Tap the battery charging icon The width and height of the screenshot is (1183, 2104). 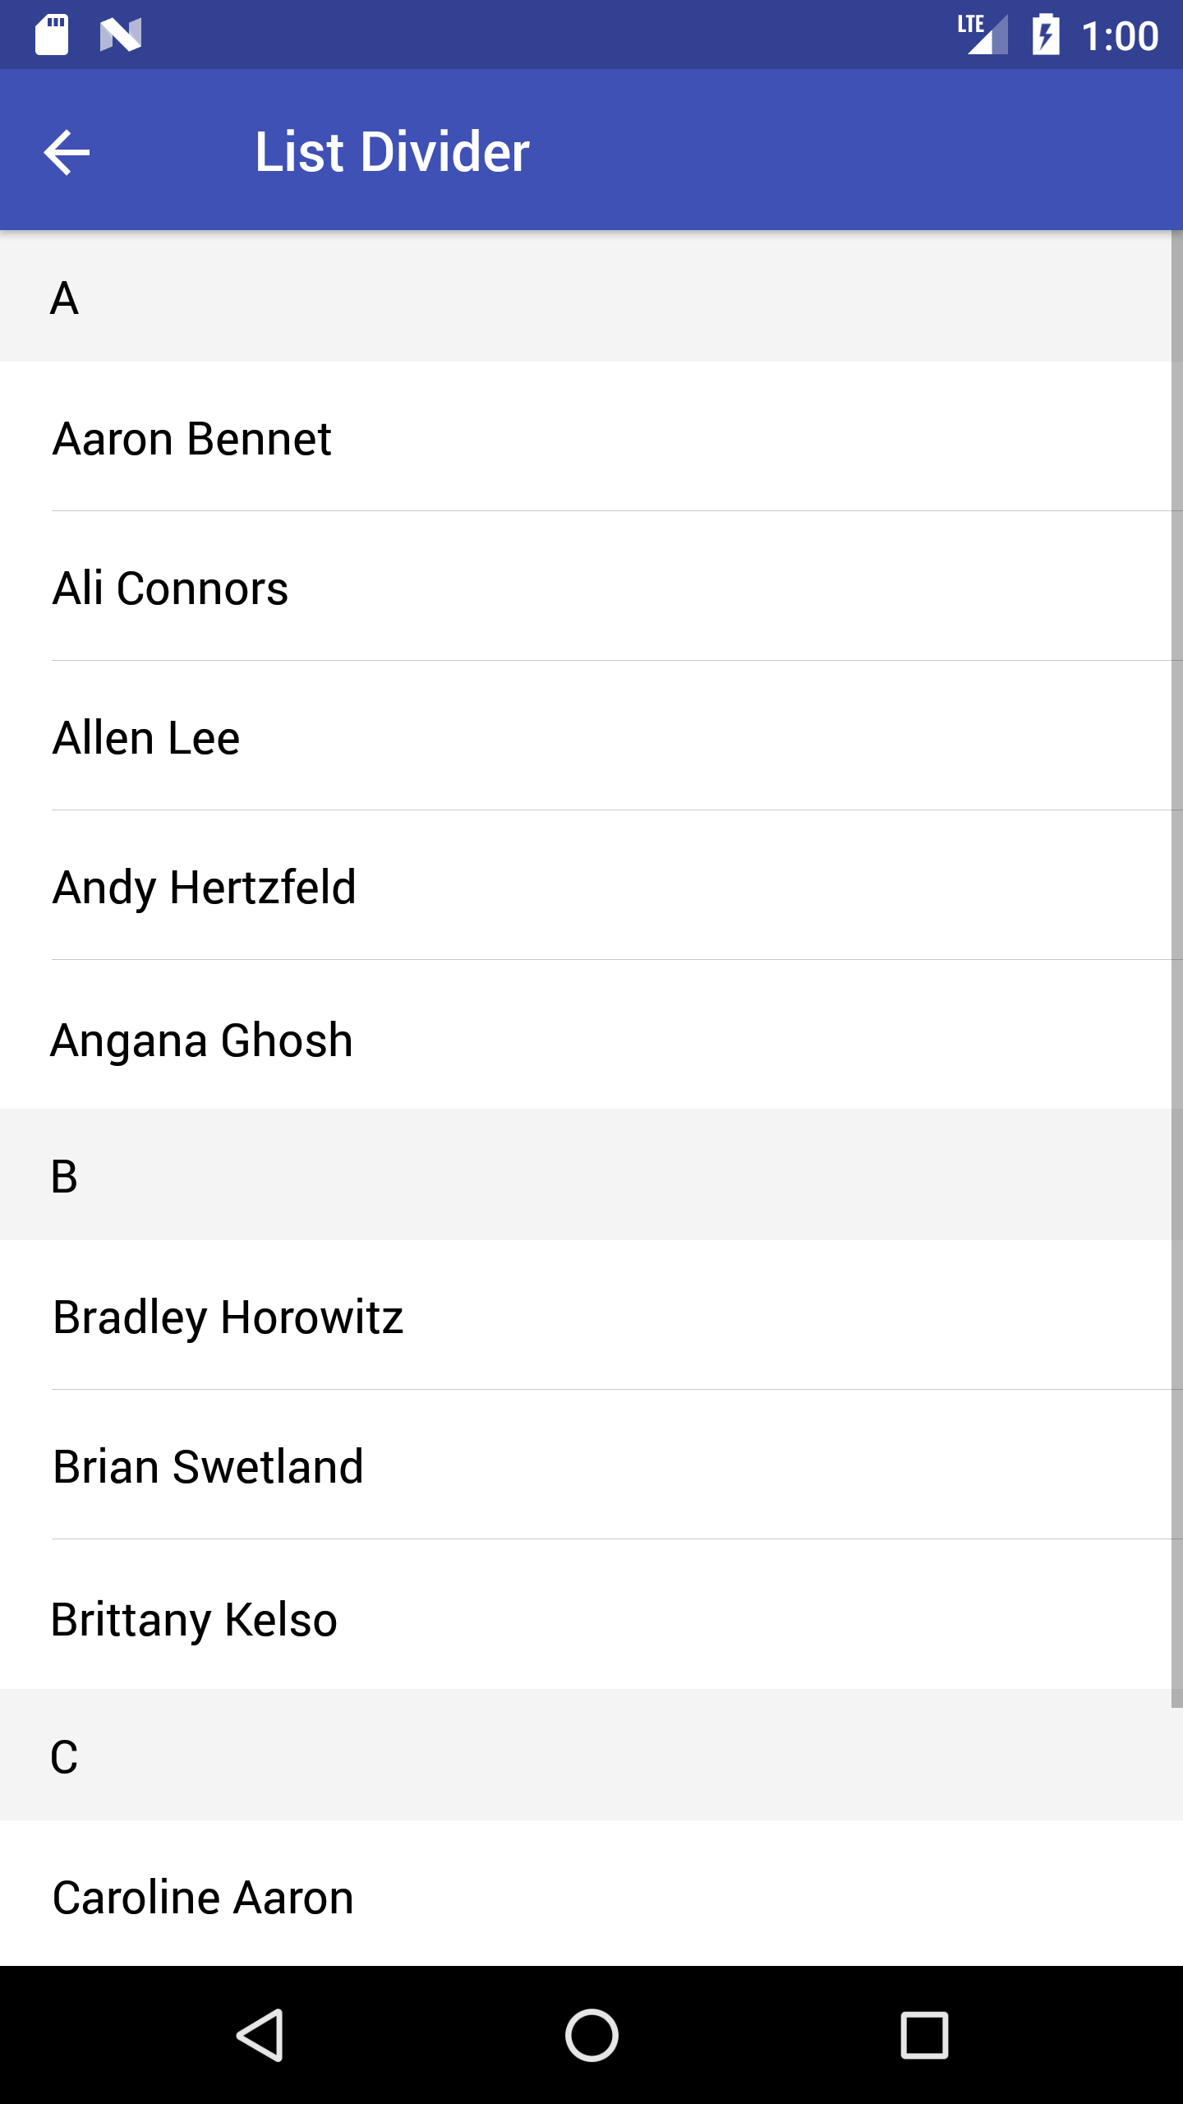point(1046,35)
